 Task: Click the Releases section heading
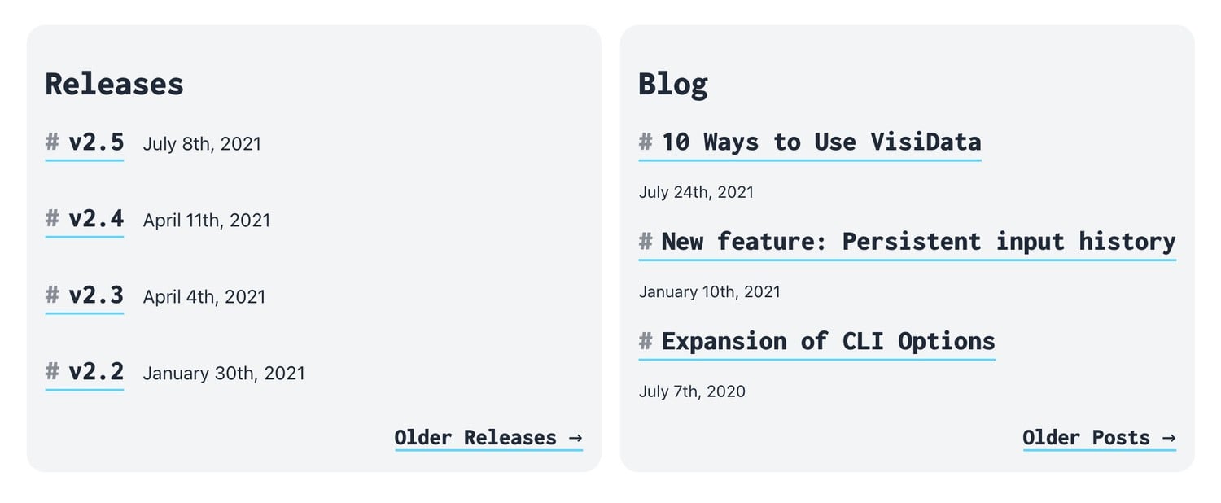coord(114,84)
